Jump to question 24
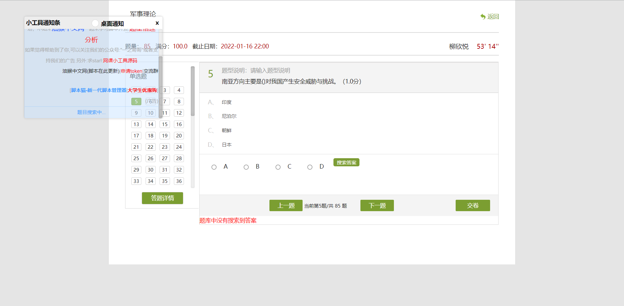The image size is (624, 306). pos(179,147)
